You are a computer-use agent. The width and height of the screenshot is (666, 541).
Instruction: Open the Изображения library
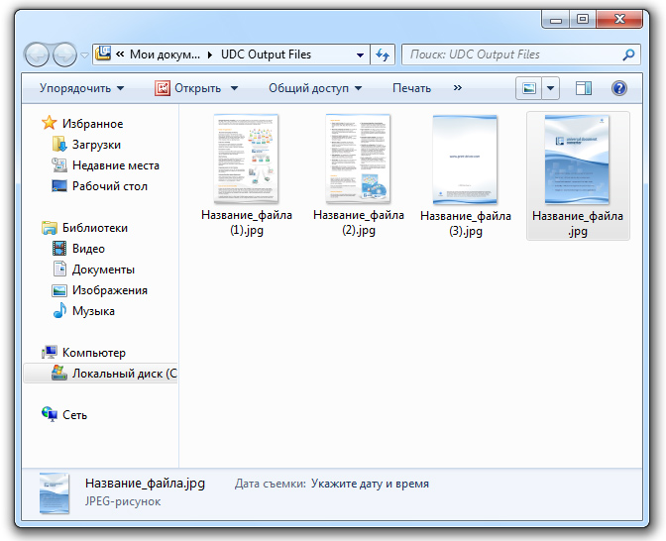(x=110, y=290)
